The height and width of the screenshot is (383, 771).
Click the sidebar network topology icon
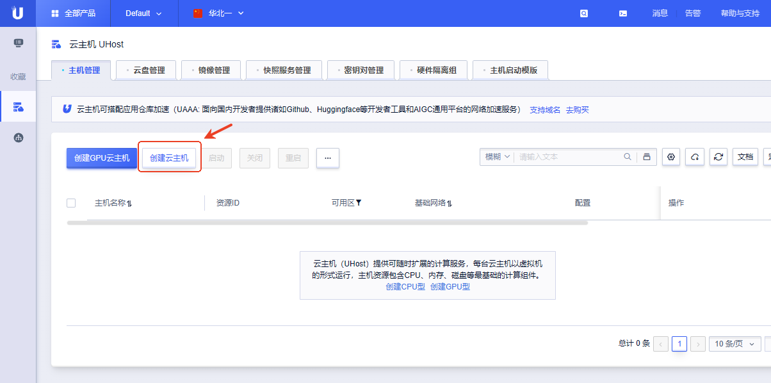coord(18,137)
